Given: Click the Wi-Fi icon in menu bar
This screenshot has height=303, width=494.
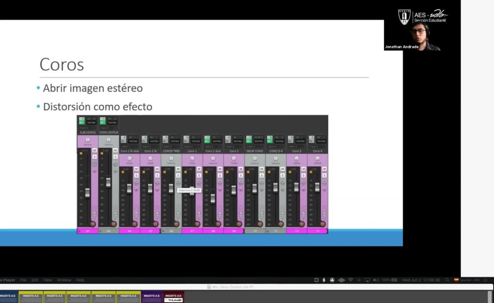Looking at the screenshot, I should click(351, 280).
